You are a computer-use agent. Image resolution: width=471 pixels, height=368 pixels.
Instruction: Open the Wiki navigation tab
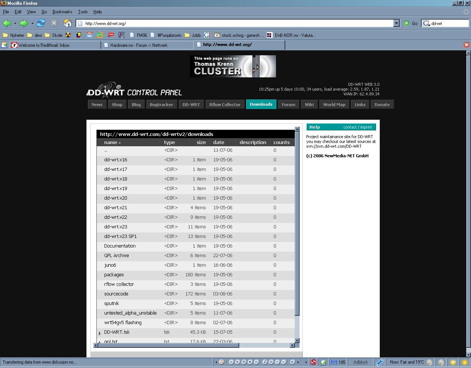click(309, 105)
